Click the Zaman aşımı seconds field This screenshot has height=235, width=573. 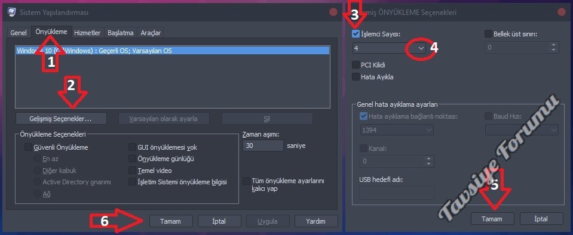point(263,146)
